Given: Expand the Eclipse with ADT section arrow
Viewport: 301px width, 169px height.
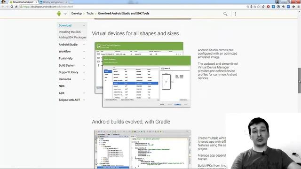Looking at the screenshot, I should [x=84, y=100].
